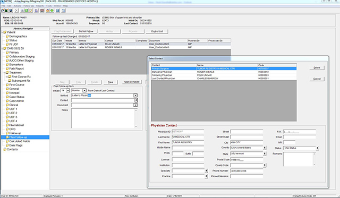The height and width of the screenshot is (198, 340).
Task: Open the Method dropdown arrow
Action: (x=135, y=96)
